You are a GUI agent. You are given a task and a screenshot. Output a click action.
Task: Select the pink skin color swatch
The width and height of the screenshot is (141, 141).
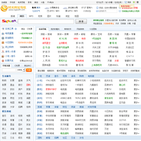click(x=136, y=2)
